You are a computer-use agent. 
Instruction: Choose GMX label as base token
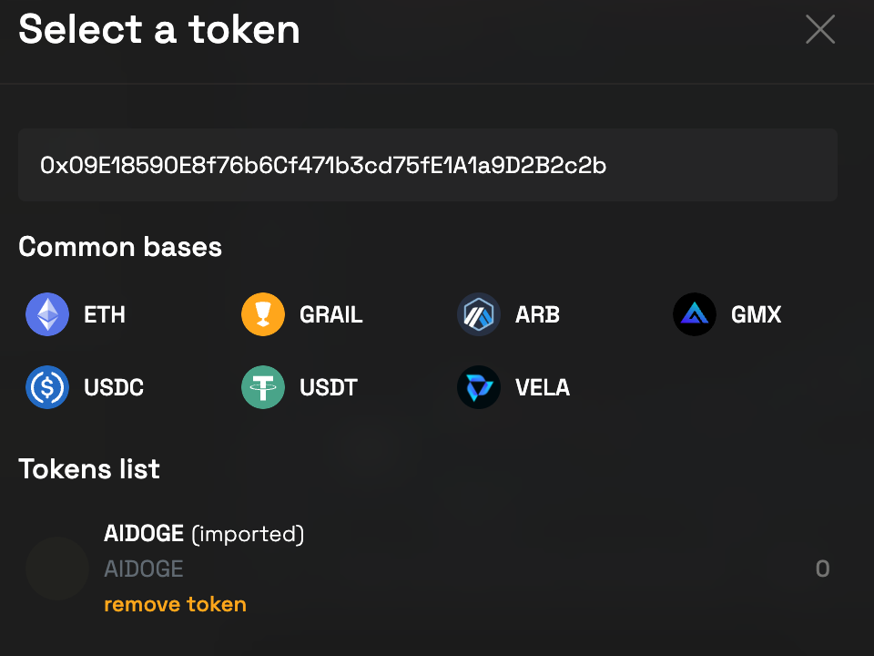tap(756, 314)
